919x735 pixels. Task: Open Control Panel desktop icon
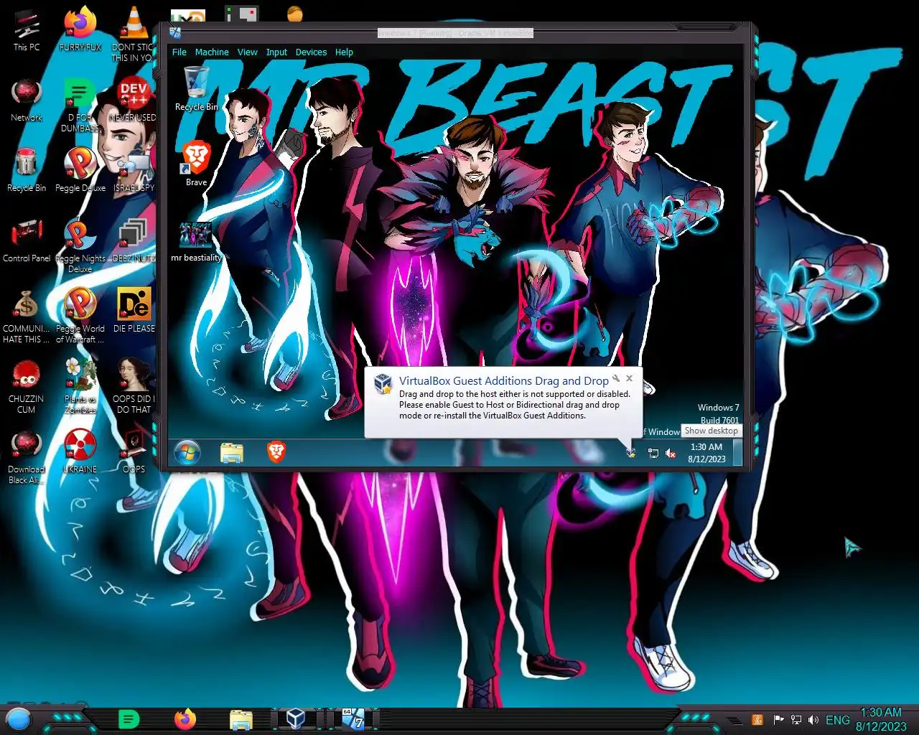[x=27, y=240]
